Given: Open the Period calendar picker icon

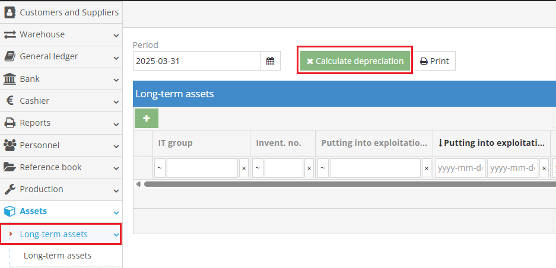Looking at the screenshot, I should tap(270, 61).
